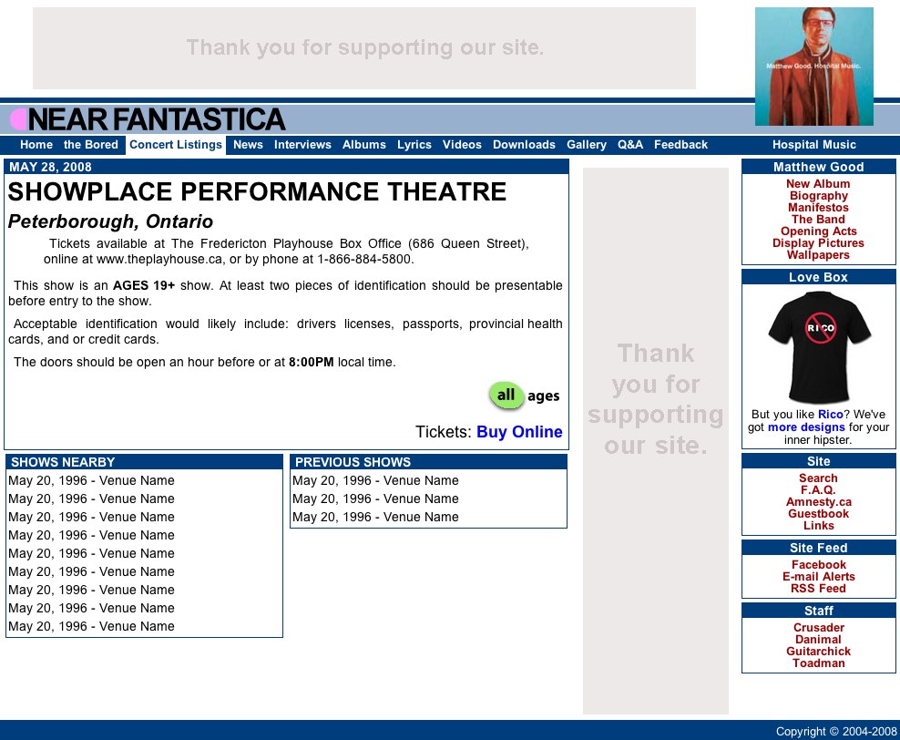Click the 'Love Box' panel header
The height and width of the screenshot is (740, 900).
tap(818, 277)
